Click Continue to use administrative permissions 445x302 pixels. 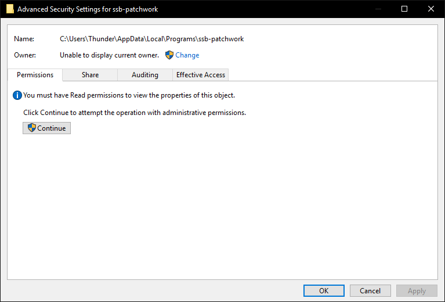47,128
